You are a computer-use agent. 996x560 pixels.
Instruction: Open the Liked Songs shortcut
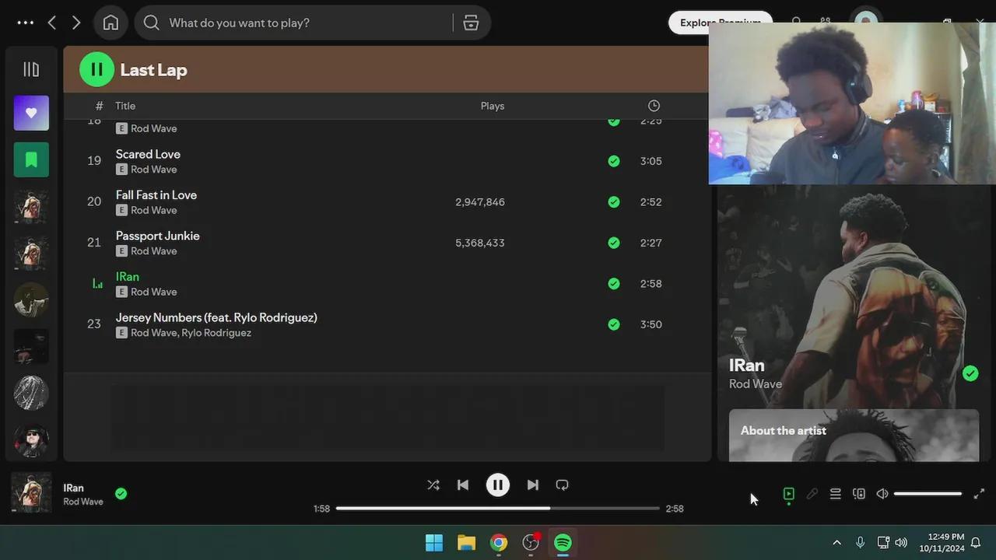pyautogui.click(x=31, y=113)
